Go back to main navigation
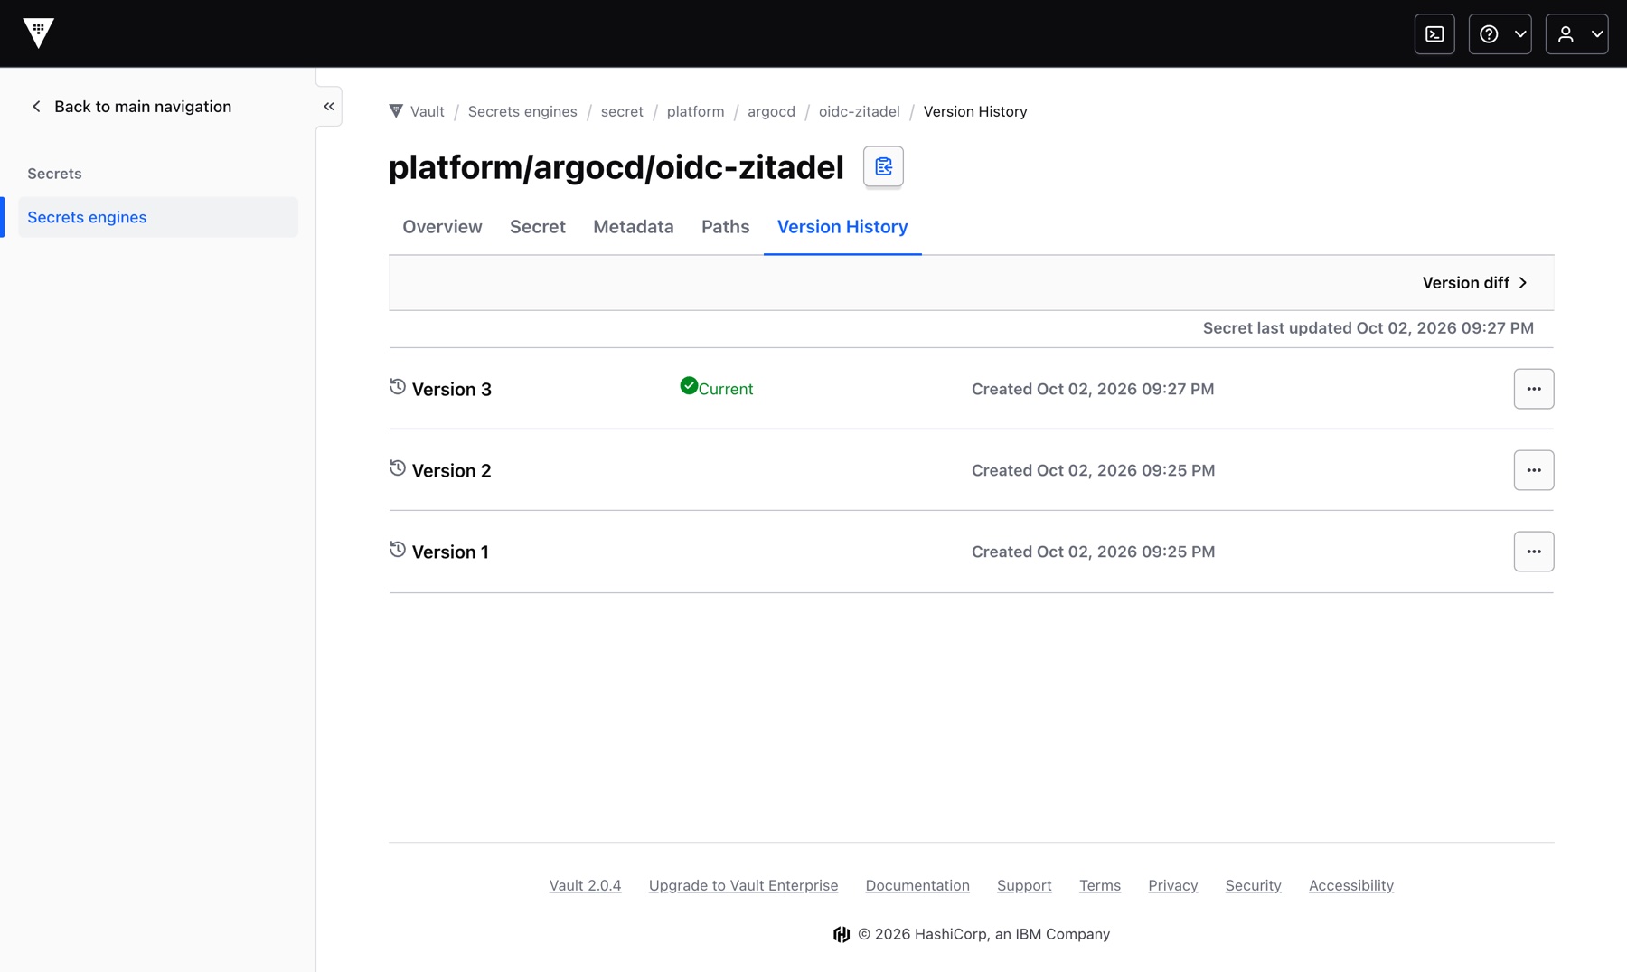 132,107
